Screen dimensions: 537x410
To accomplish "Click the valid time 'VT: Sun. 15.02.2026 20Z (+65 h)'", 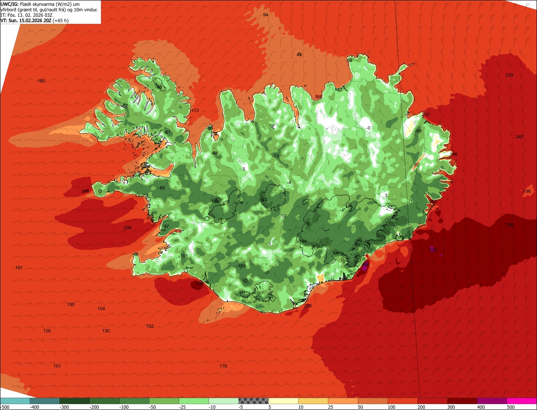I will pos(35,20).
